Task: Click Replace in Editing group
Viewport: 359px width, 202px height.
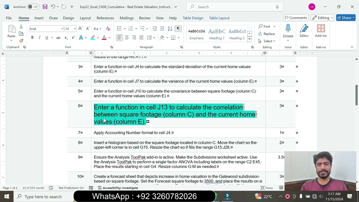Action: 267,34
